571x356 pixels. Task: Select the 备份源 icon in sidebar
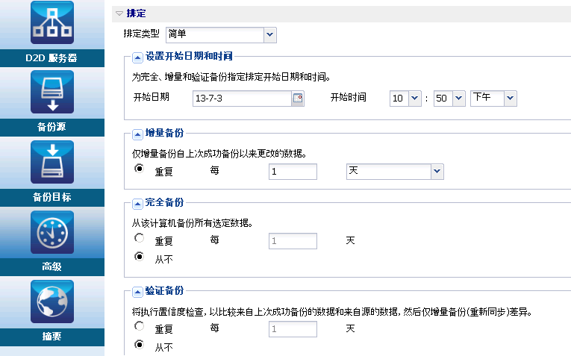point(52,92)
